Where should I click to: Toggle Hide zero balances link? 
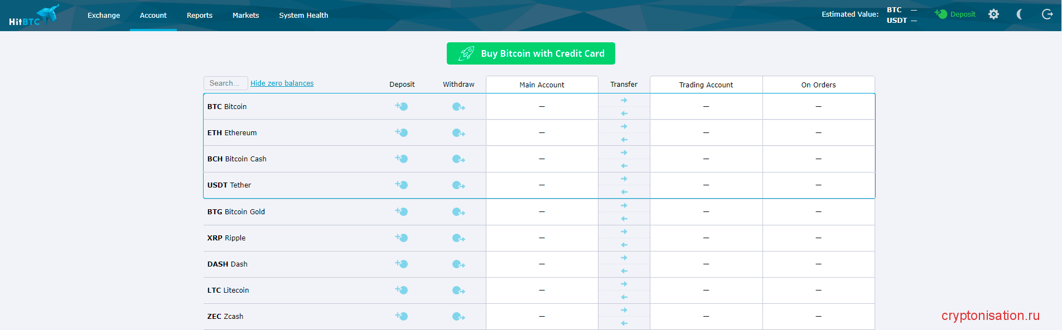point(282,83)
